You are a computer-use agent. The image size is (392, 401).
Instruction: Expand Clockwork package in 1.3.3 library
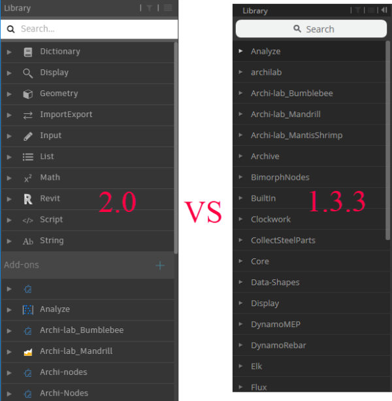[x=240, y=219]
